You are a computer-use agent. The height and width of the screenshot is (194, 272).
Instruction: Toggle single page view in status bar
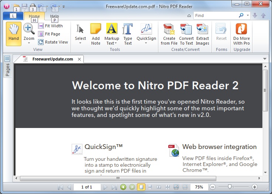pyautogui.click(x=141, y=187)
